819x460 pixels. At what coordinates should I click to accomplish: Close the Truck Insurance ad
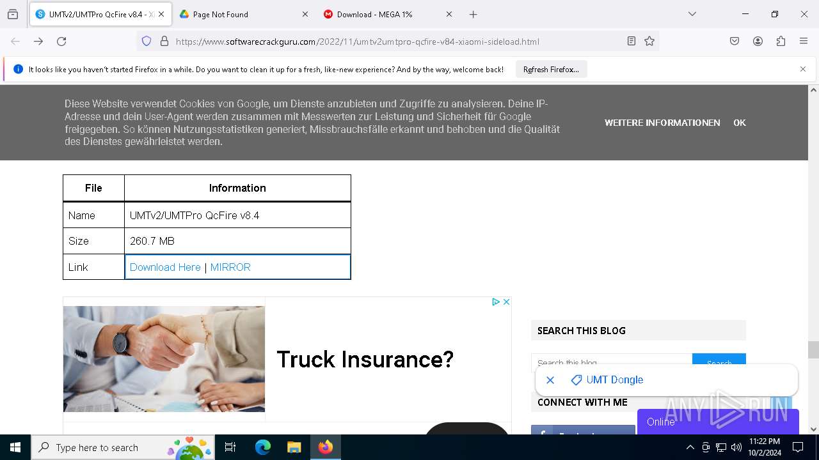[506, 302]
